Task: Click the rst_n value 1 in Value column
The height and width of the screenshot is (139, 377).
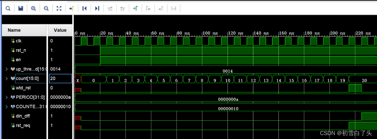Action: click(52, 50)
